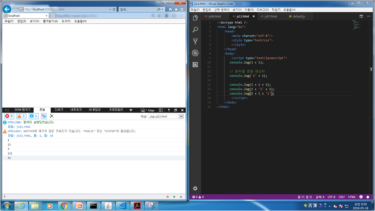Open favorites star in Internet Explorer

click(x=176, y=10)
